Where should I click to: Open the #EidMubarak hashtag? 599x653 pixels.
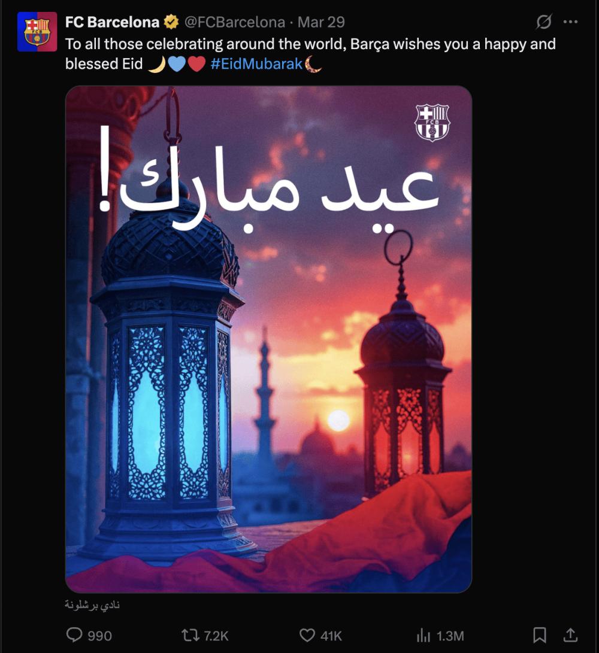tap(256, 63)
